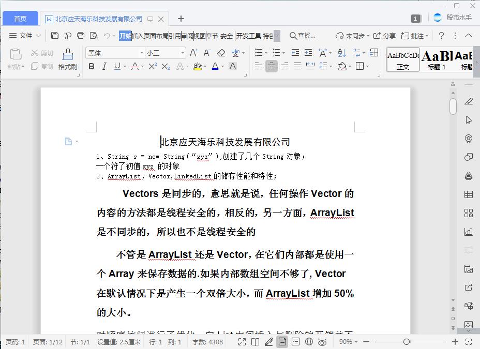The width and height of the screenshot is (480, 349).
Task: Apply yellow text highlight color
Action: pyautogui.click(x=198, y=66)
